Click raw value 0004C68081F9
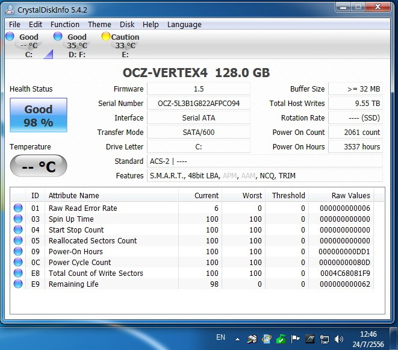Image resolution: width=398 pixels, height=350 pixels. (345, 273)
